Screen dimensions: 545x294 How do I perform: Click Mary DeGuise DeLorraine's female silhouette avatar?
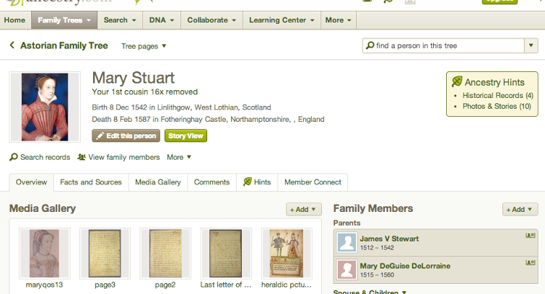(x=347, y=270)
